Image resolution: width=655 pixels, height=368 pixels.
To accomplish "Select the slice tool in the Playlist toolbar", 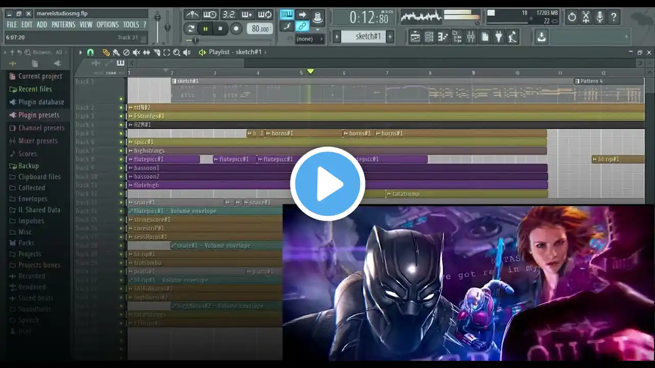I will (157, 52).
